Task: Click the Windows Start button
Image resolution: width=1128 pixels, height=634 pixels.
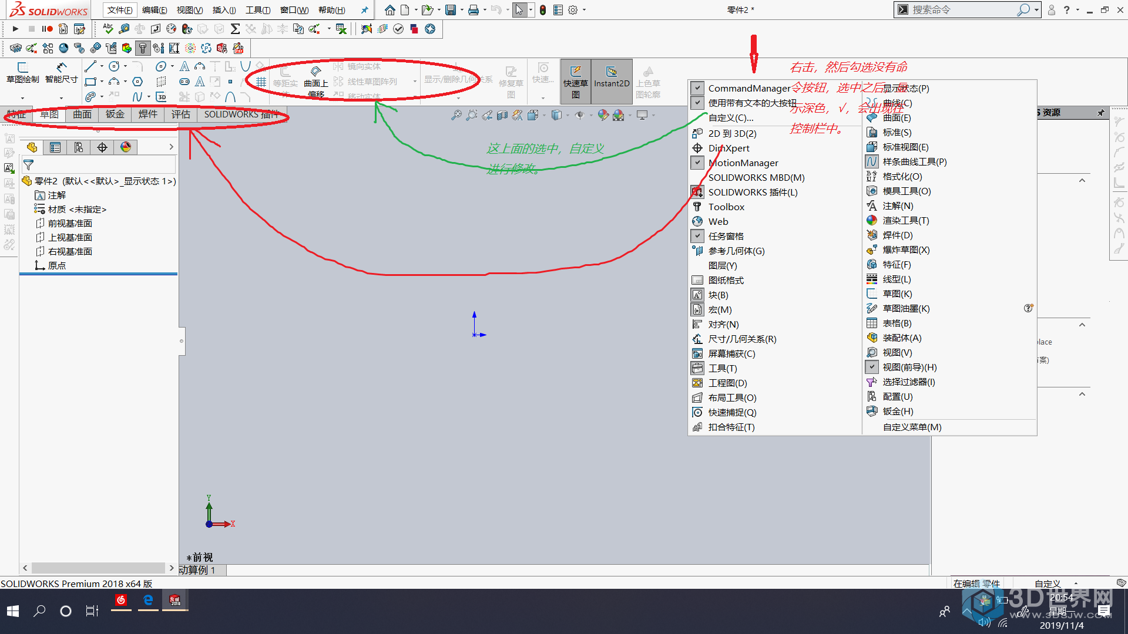Action: (x=13, y=611)
